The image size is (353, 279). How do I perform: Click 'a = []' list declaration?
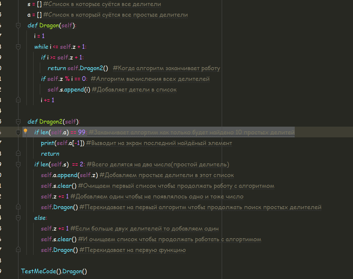[x=35, y=15]
